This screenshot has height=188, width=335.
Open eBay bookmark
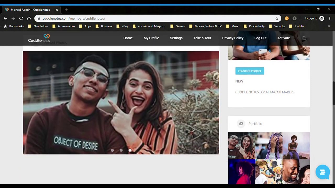[x=122, y=26]
